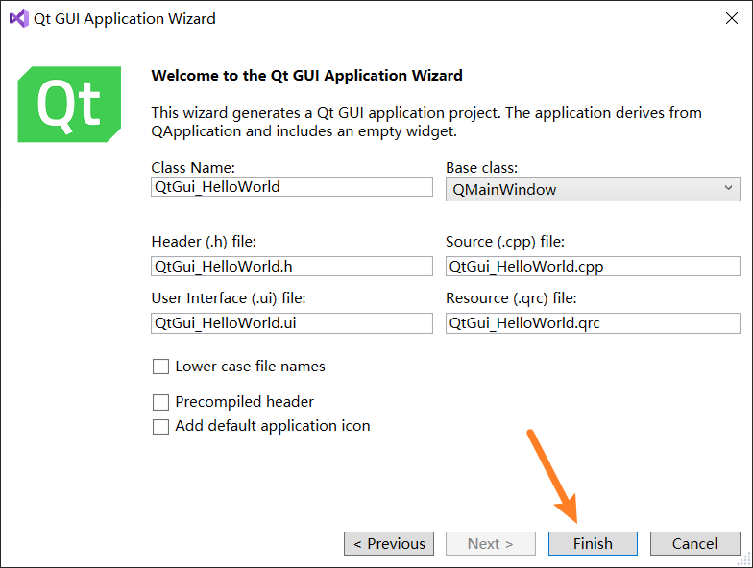
Task: Cancel the wizard
Action: pos(694,543)
